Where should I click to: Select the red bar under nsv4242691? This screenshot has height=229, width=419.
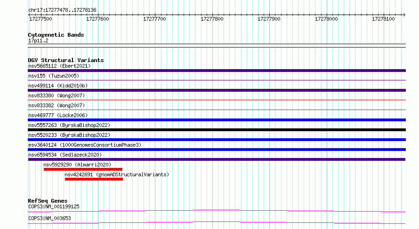pos(94,179)
